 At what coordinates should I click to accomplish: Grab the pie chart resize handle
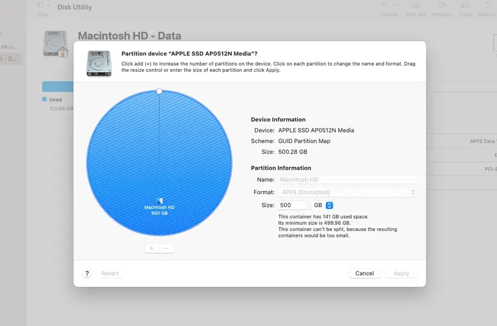point(160,91)
